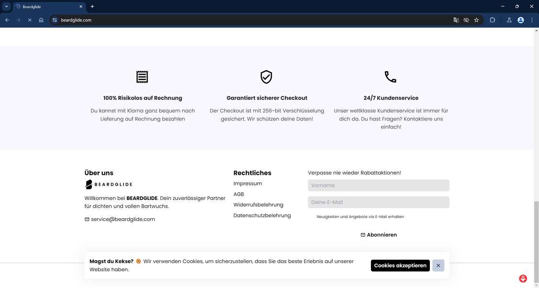Viewport: 539px width, 288px height.
Task: Open the user profile icon
Action: click(521, 20)
